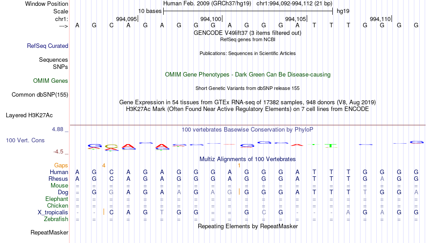Click the hg19 label beside scale bar
Image resolution: width=426 pixels, height=243 pixels.
click(x=343, y=11)
